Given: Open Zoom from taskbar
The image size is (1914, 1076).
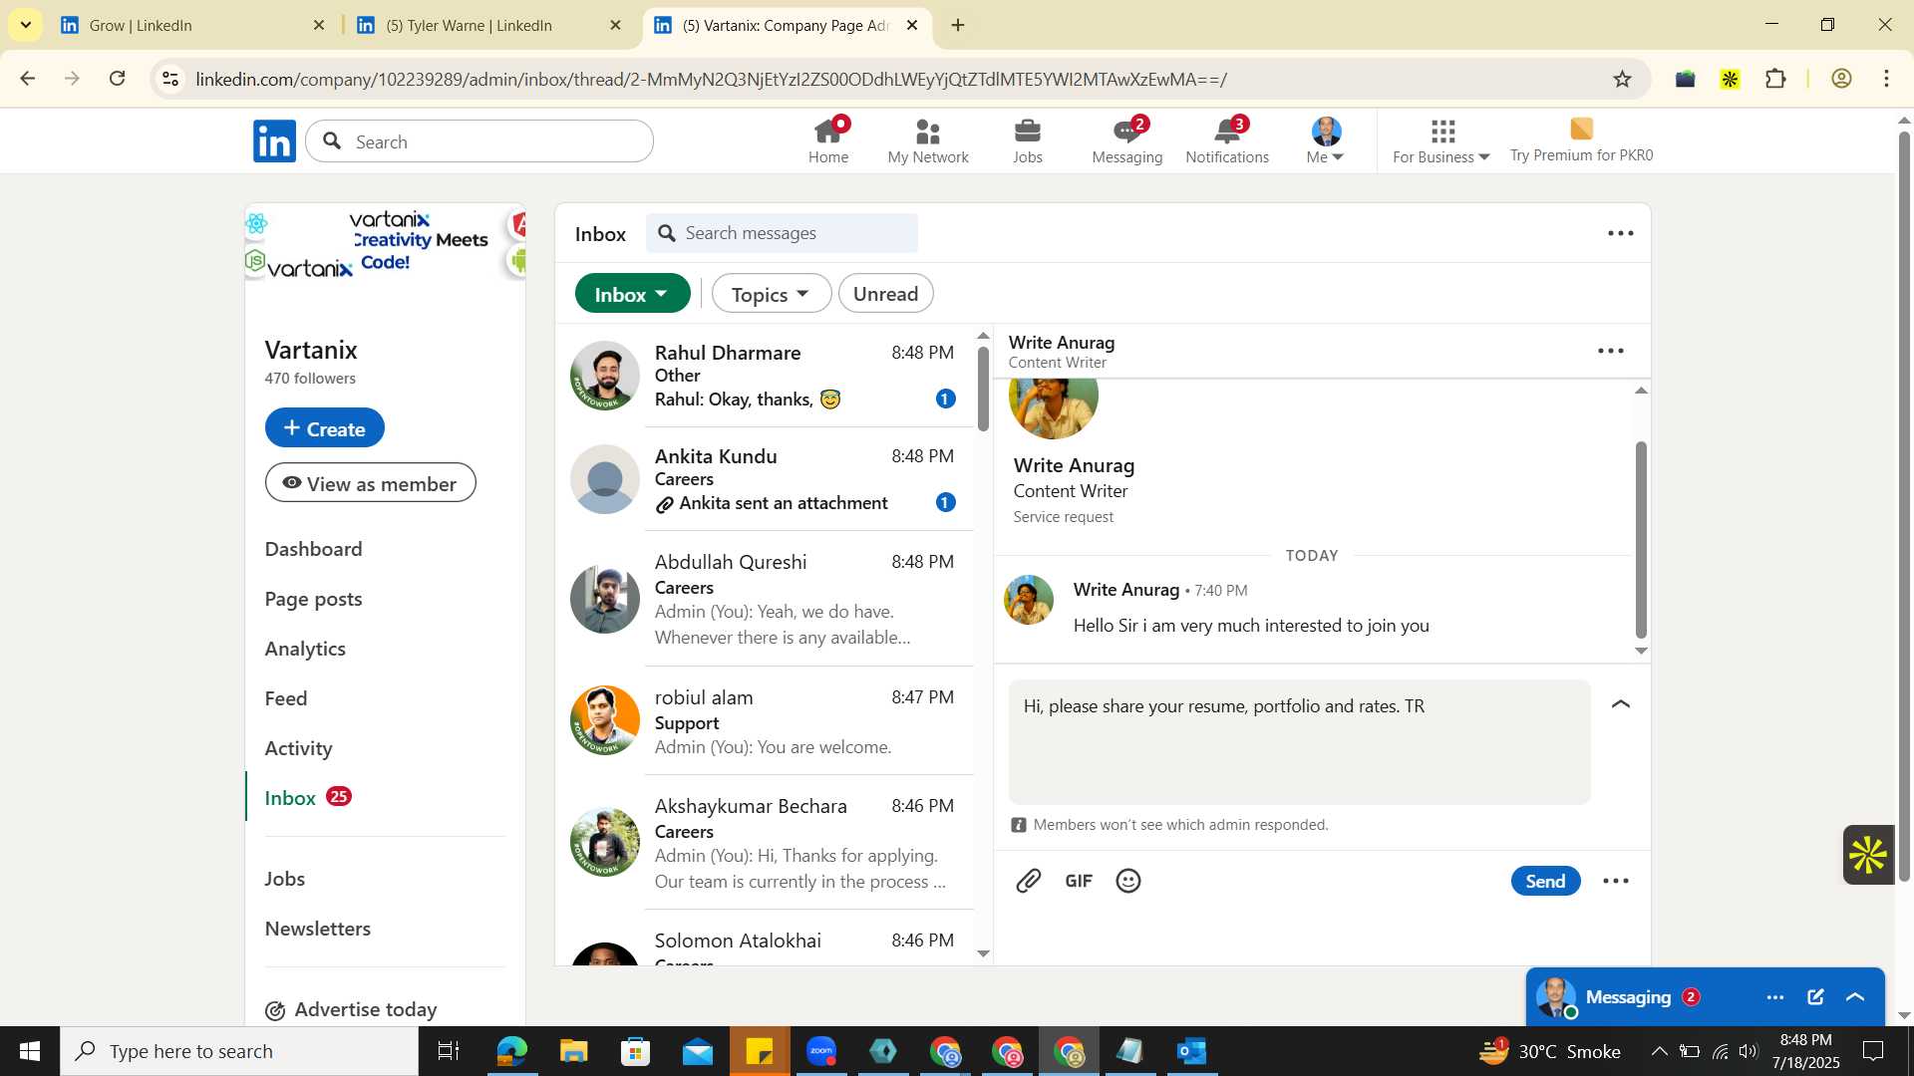Looking at the screenshot, I should pyautogui.click(x=821, y=1051).
